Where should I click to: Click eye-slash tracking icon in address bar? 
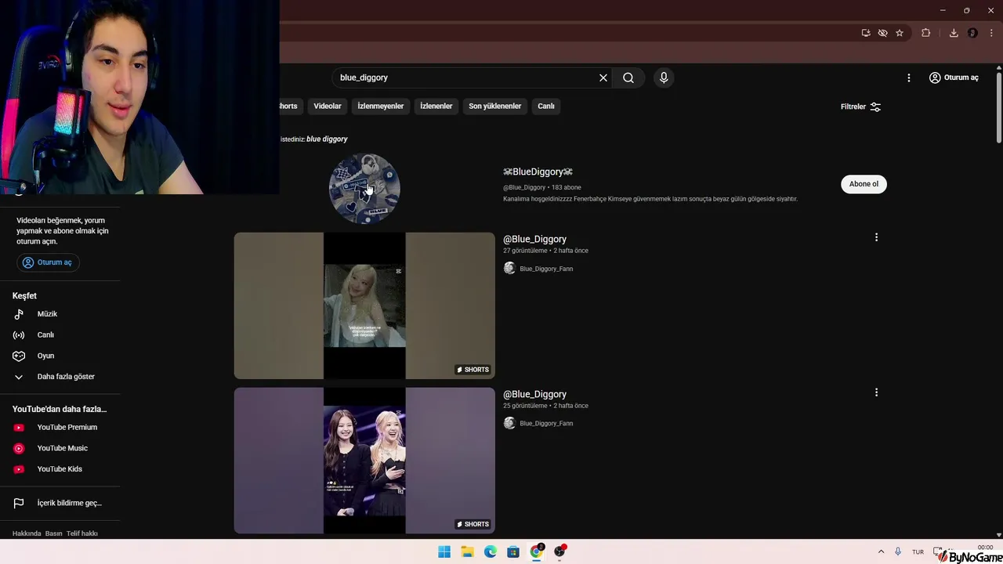pyautogui.click(x=883, y=33)
